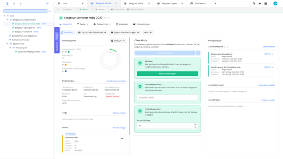
Task: Switch to the list view sidebar icon
Action: [x=14, y=3]
